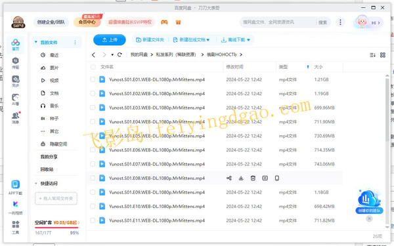This screenshot has width=394, height=246.
Task: Click the gift box icon in top bar
Action: click(178, 22)
